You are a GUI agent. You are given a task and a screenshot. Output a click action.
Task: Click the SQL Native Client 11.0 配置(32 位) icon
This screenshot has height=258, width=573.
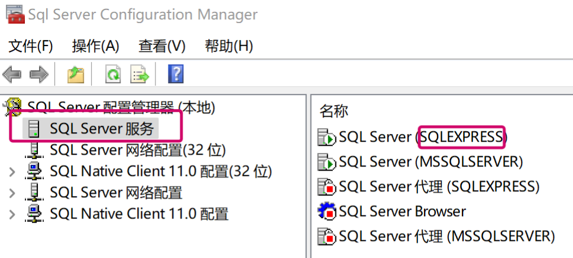(34, 171)
